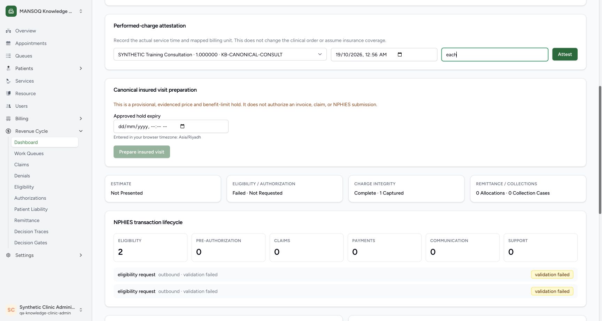Click the first validation failed badge
The image size is (602, 321).
point(552,275)
